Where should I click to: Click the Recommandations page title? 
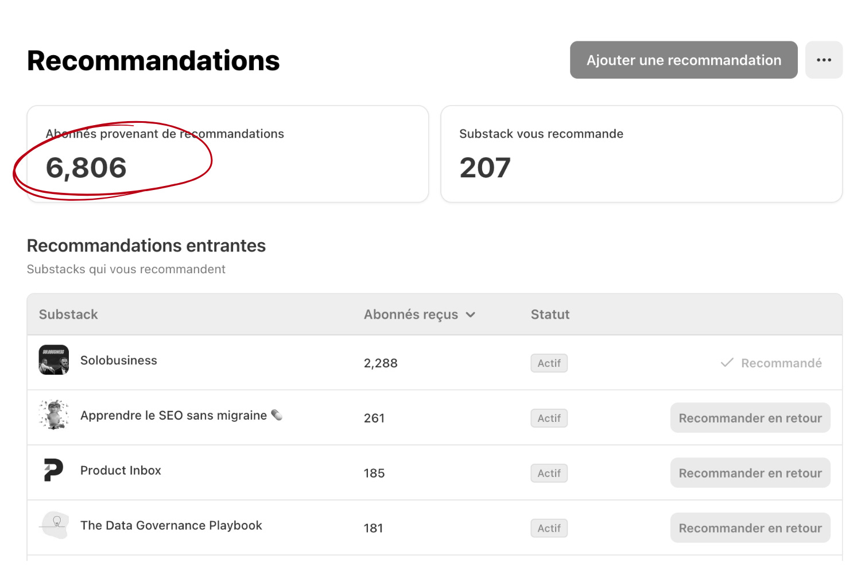pos(153,61)
